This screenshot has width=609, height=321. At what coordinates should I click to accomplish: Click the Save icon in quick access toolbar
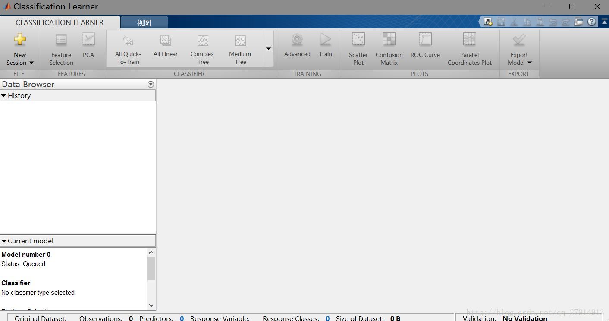[x=501, y=22]
